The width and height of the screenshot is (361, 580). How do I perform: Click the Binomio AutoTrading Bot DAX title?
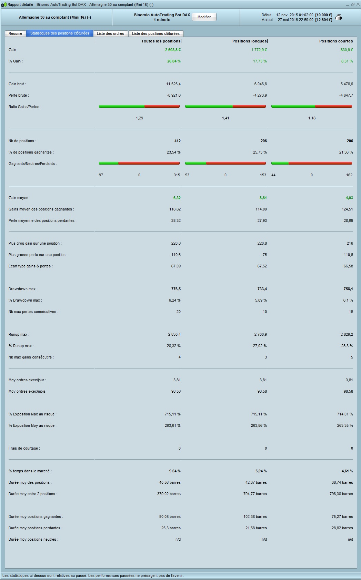click(162, 15)
